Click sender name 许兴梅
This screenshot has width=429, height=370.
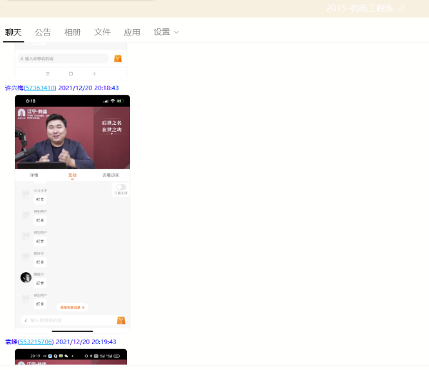click(14, 88)
